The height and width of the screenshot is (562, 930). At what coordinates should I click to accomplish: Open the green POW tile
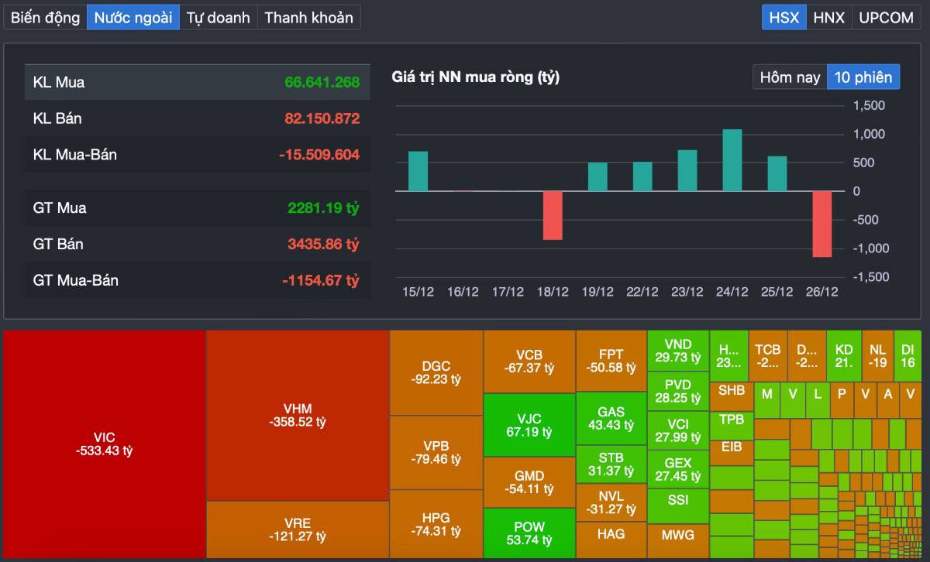tap(529, 533)
